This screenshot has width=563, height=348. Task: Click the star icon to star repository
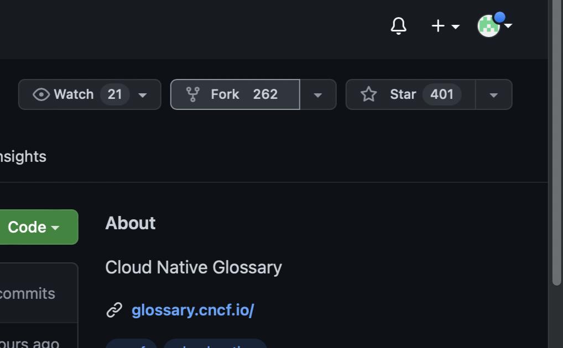pos(368,94)
